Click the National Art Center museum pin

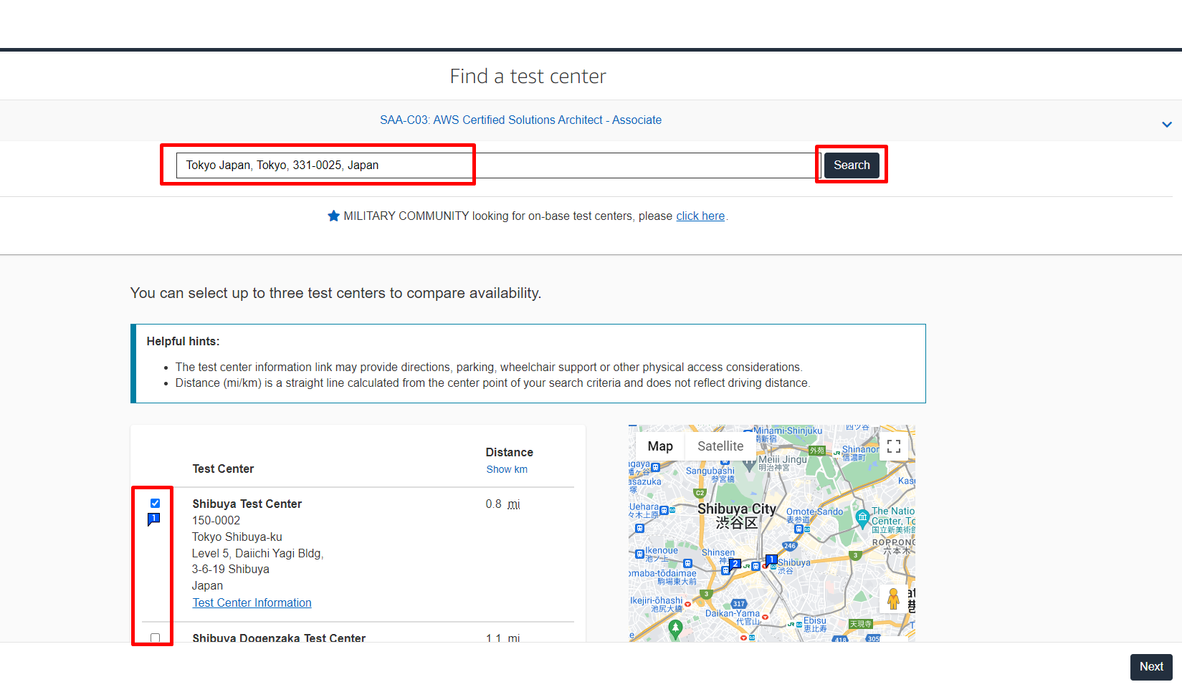pos(862,517)
